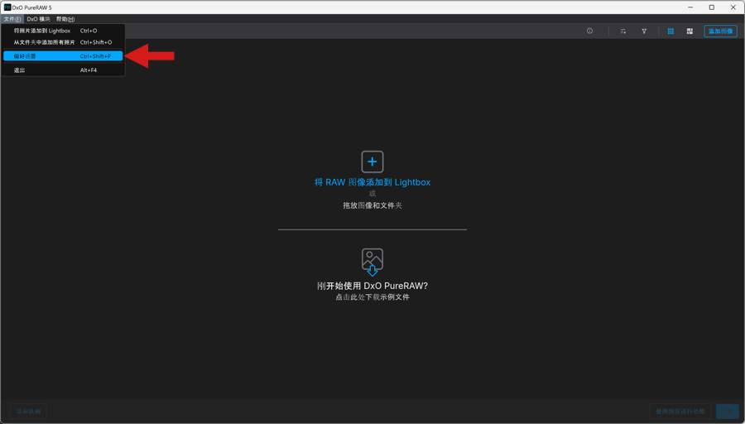The width and height of the screenshot is (745, 424).
Task: Open the sort order icon
Action: pos(622,31)
